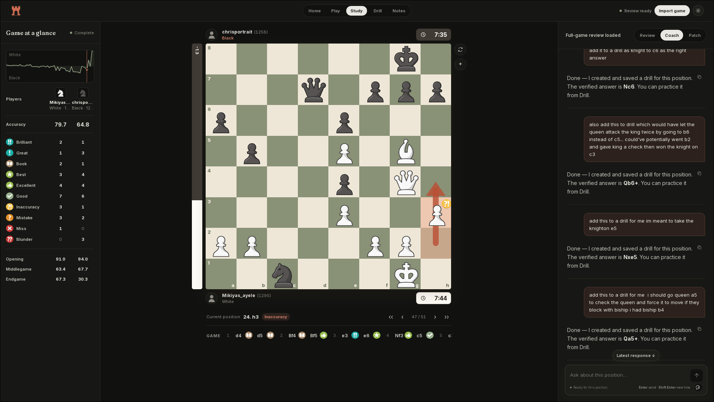Copy the Nc6 drill response
Viewport: 714px width, 402px height.
[699, 77]
